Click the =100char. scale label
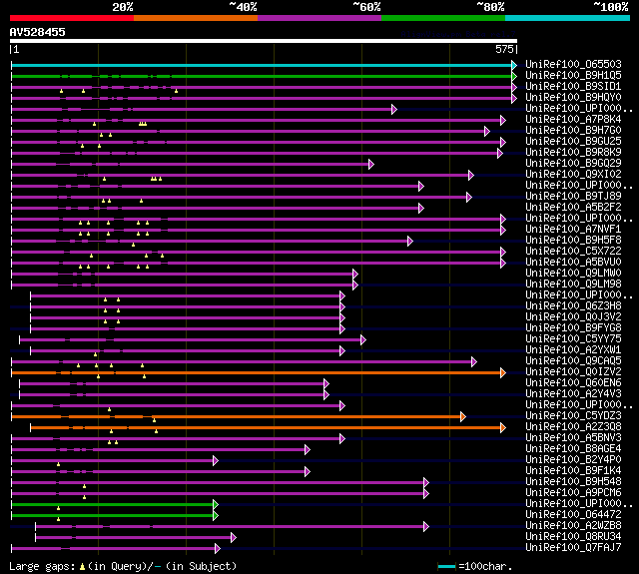Image resolution: width=639 pixels, height=574 pixels. (x=485, y=566)
